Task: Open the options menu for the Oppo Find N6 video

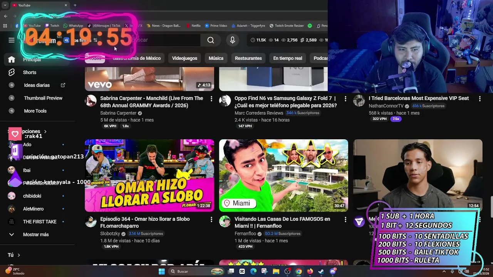Action: click(x=345, y=99)
